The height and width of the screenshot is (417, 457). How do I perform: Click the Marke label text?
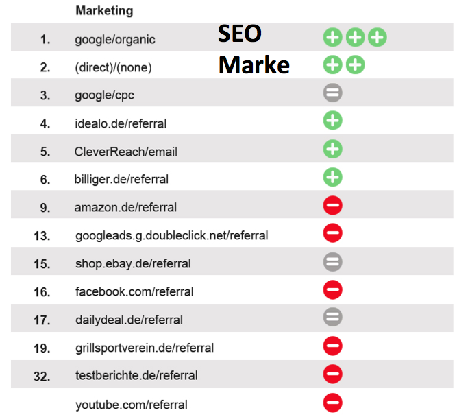tap(254, 65)
